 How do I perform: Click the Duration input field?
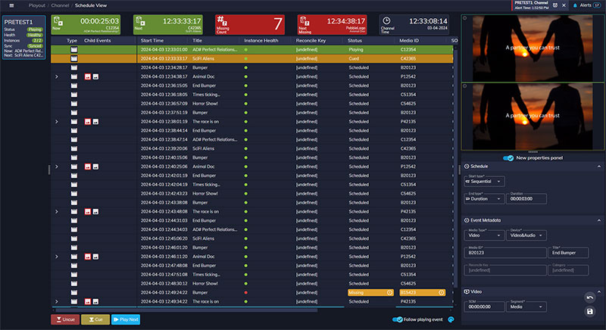tap(527, 199)
